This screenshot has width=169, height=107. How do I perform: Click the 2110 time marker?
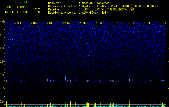coord(163,23)
